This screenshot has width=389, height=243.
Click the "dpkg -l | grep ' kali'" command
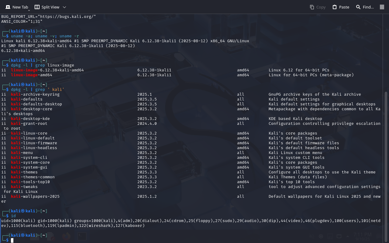point(38,90)
